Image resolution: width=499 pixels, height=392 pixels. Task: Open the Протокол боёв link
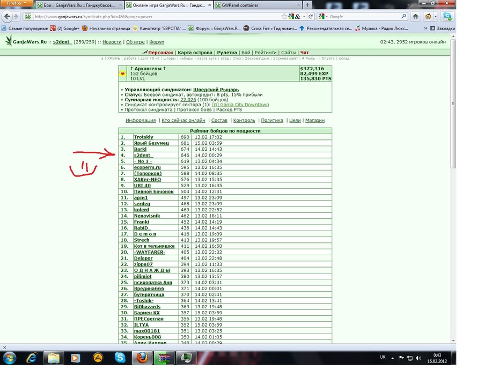coord(194,109)
